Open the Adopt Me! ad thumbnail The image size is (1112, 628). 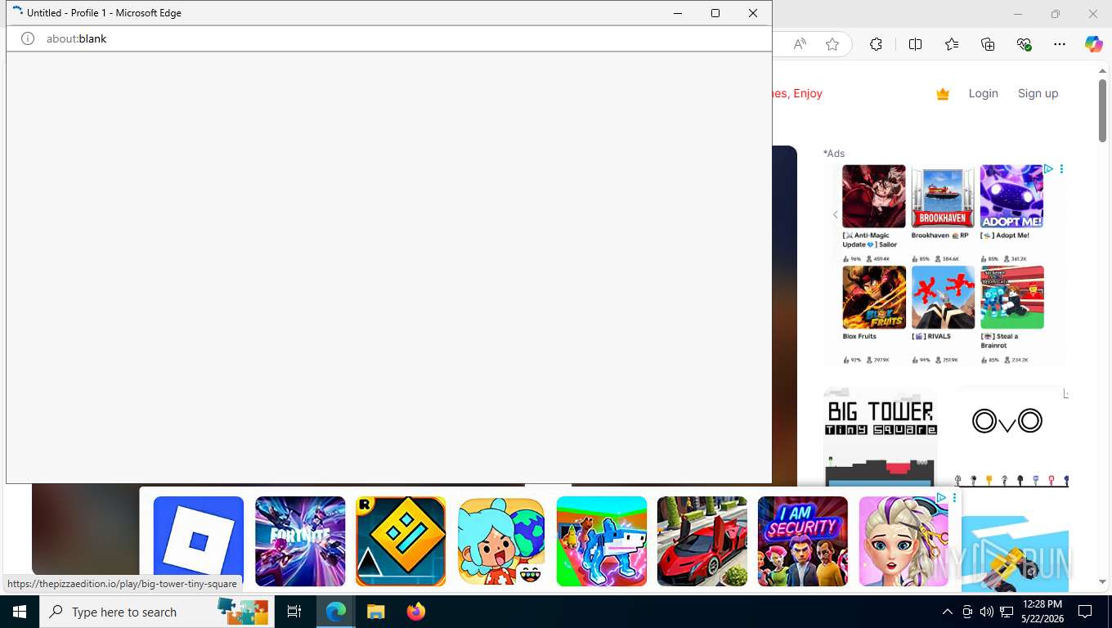[1011, 196]
